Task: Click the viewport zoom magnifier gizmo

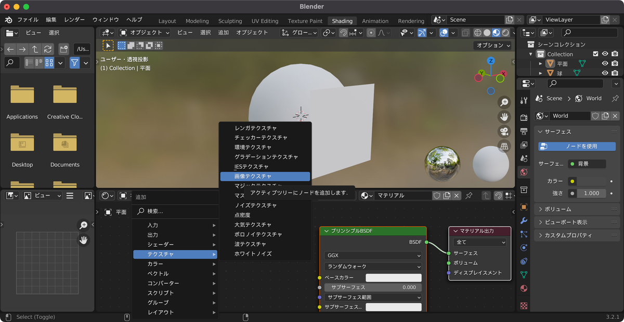Action: (504, 102)
